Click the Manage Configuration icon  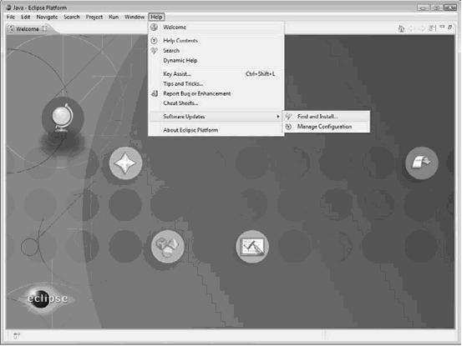pos(288,127)
